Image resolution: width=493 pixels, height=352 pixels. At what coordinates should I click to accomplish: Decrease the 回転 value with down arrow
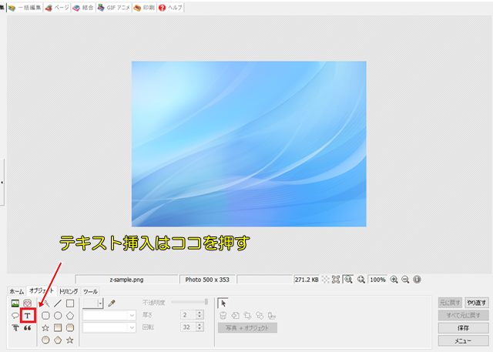[x=200, y=330]
